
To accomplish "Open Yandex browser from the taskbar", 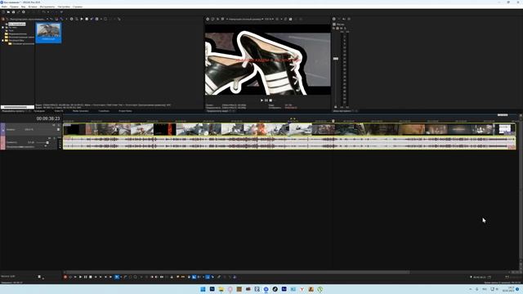I will pyautogui.click(x=302, y=289).
